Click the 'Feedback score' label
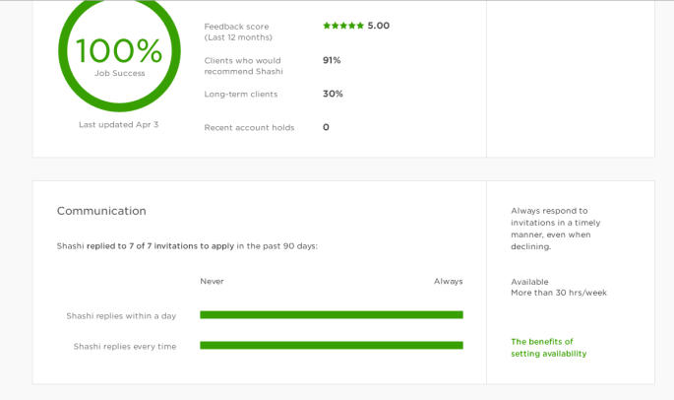This screenshot has height=400, width=674. pos(236,27)
